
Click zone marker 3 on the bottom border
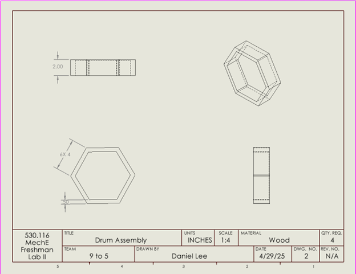184,267
